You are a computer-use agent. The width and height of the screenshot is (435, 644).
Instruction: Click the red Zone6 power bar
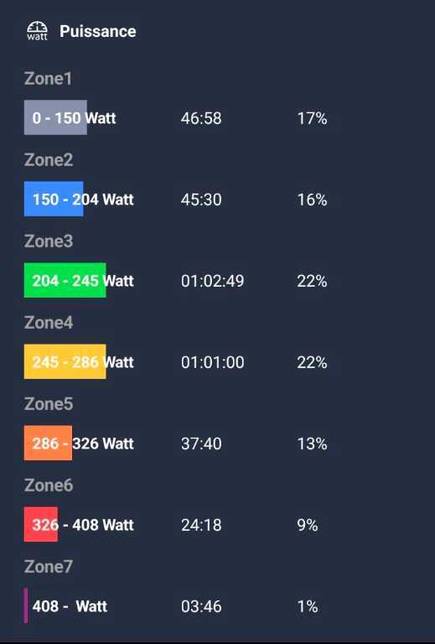(x=41, y=524)
